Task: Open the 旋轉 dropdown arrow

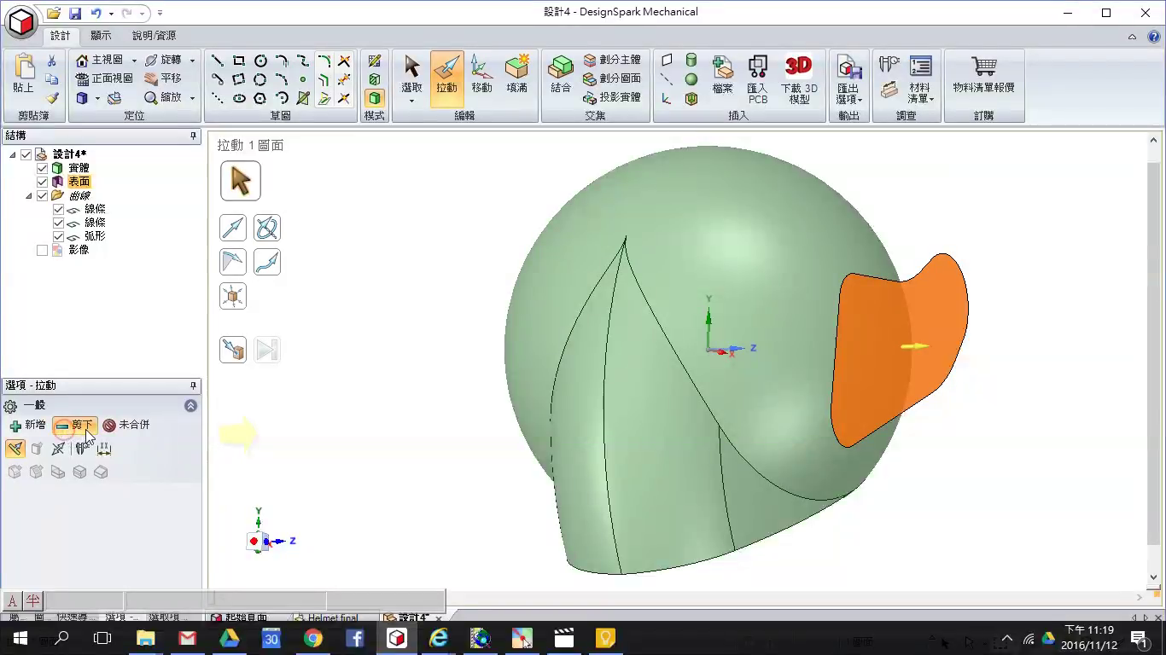Action: click(192, 61)
